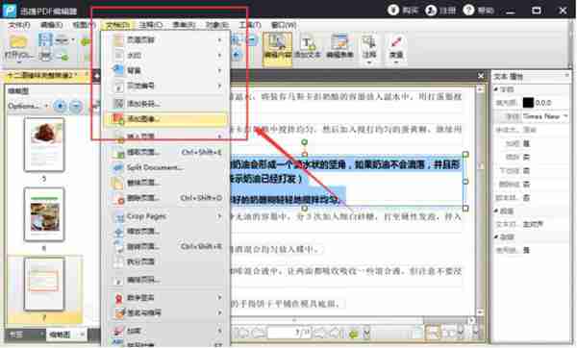Screen dimensions: 577x348
Task: Select the page 6 thumbnail
Action: coord(44,214)
